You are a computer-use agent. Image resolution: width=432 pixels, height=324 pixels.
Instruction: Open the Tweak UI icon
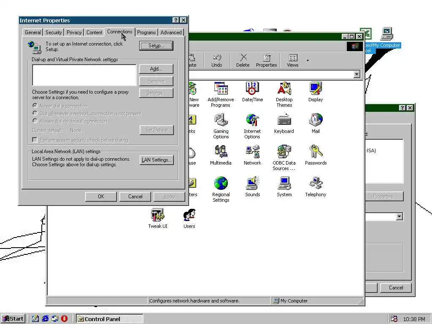click(158, 218)
